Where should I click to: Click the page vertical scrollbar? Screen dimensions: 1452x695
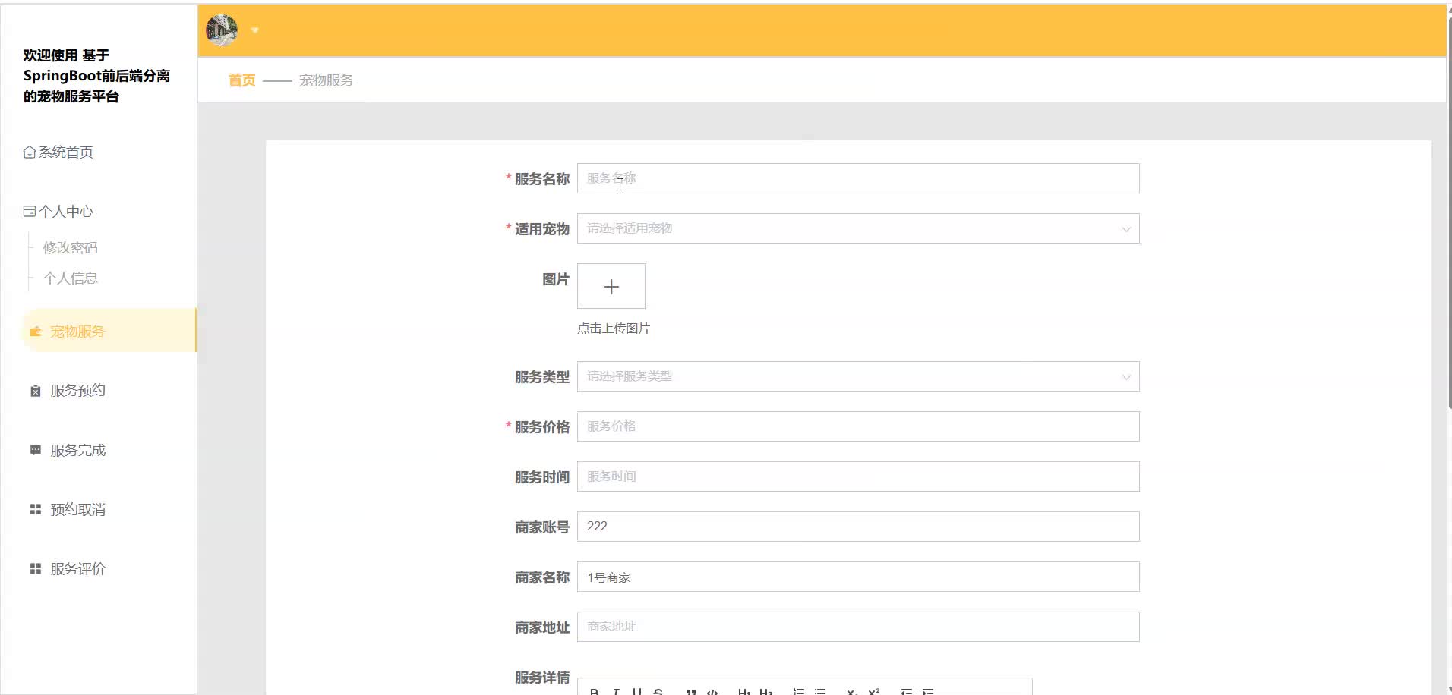coord(1449,212)
